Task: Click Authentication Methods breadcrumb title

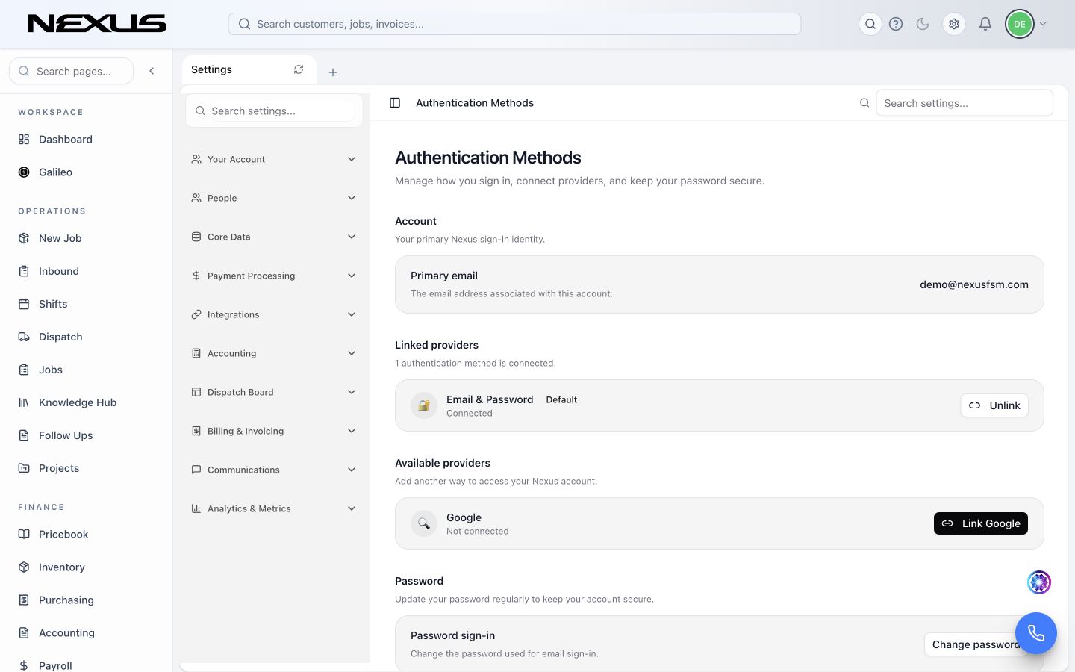Action: tap(475, 103)
